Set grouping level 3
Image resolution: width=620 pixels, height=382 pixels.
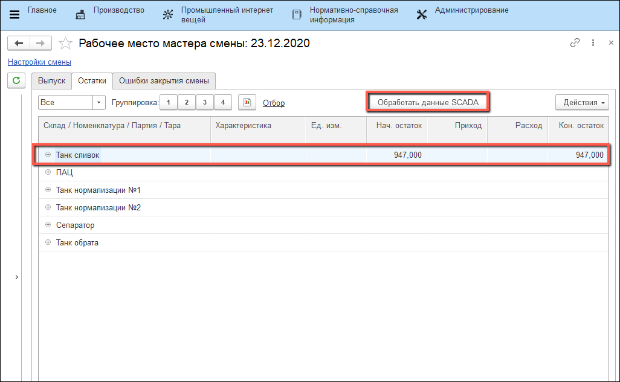[204, 103]
